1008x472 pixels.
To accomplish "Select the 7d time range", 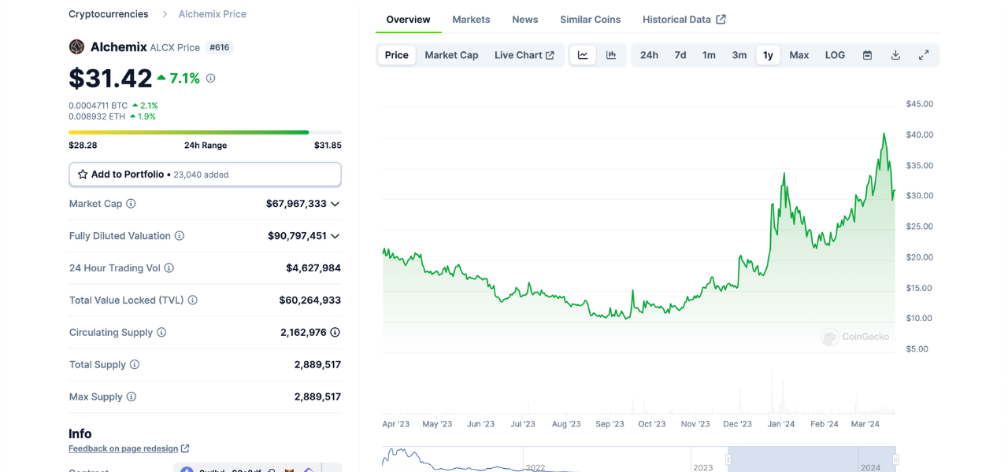I will [680, 55].
